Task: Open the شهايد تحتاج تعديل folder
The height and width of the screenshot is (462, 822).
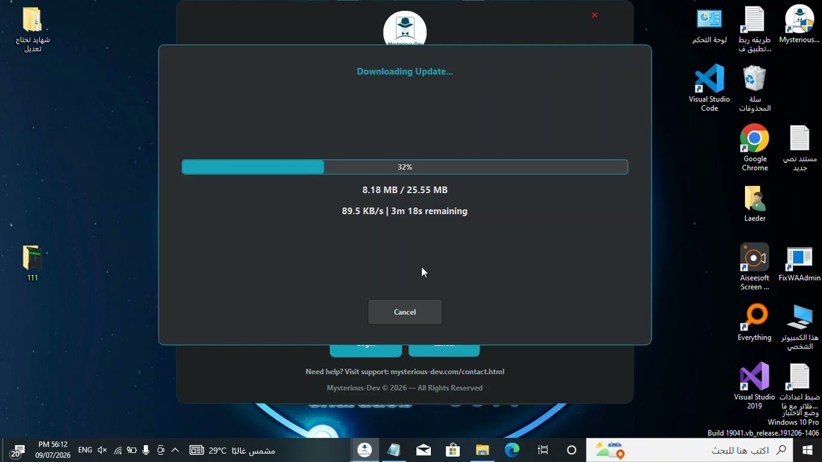Action: (32, 30)
